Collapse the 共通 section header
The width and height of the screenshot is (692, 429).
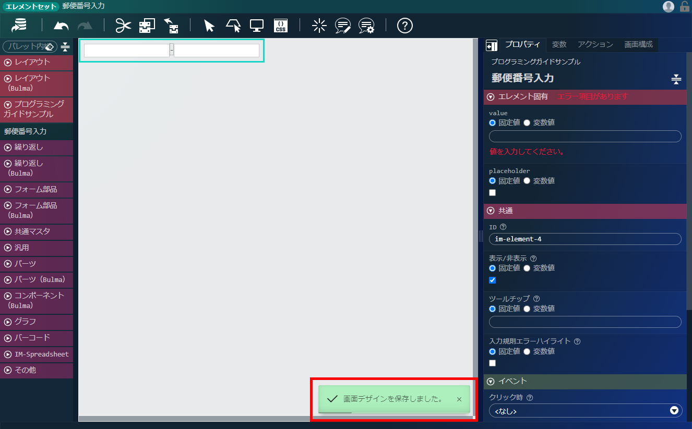pyautogui.click(x=585, y=211)
